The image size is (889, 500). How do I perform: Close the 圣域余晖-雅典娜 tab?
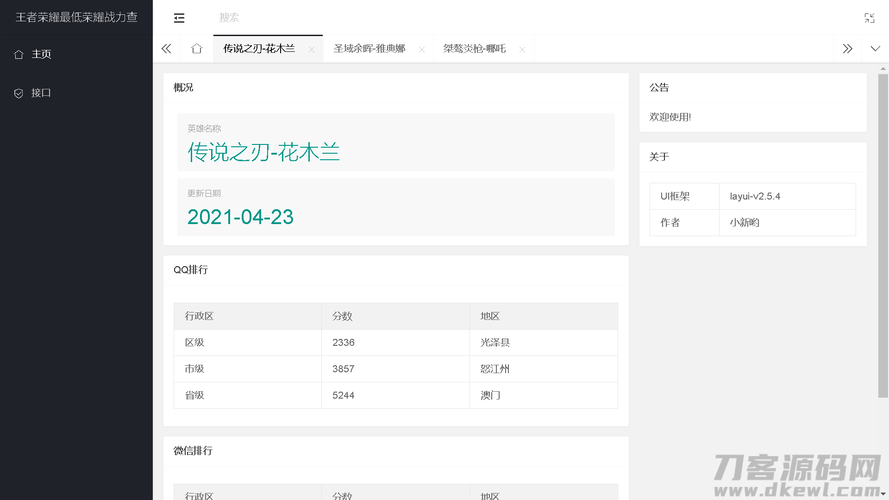(422, 50)
